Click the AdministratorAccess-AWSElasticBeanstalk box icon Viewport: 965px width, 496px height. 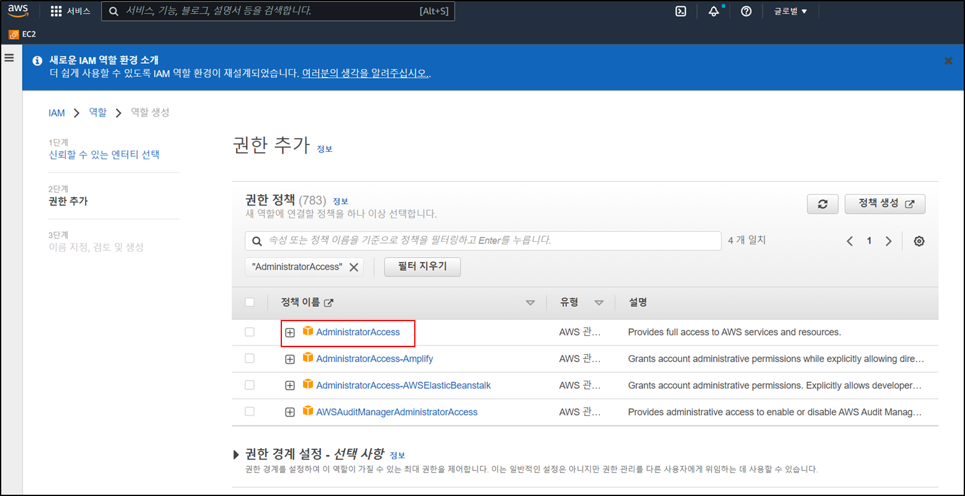coord(308,384)
